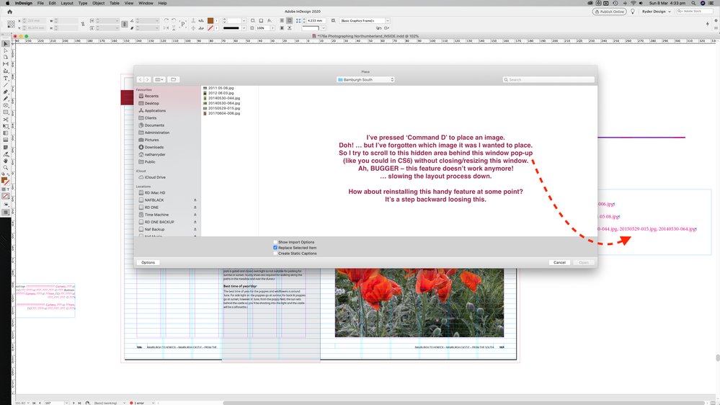Open the InDesign Home screen icon
Viewport: 720px width, 405px height.
(9, 12)
